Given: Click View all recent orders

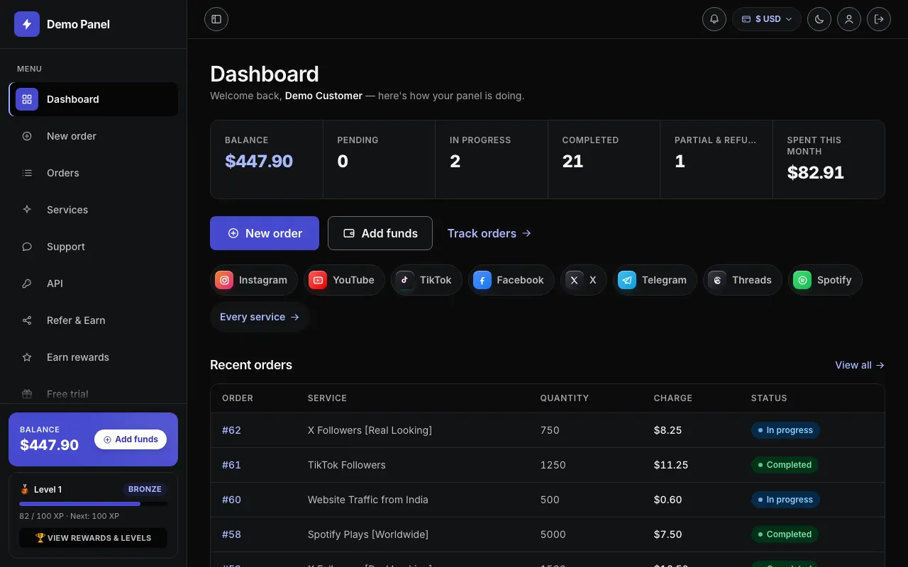Looking at the screenshot, I should coord(860,365).
